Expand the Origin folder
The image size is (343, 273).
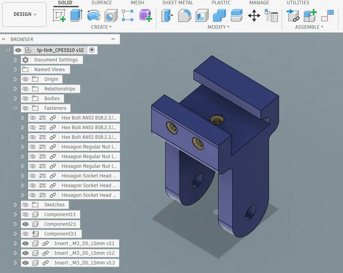tap(15, 79)
